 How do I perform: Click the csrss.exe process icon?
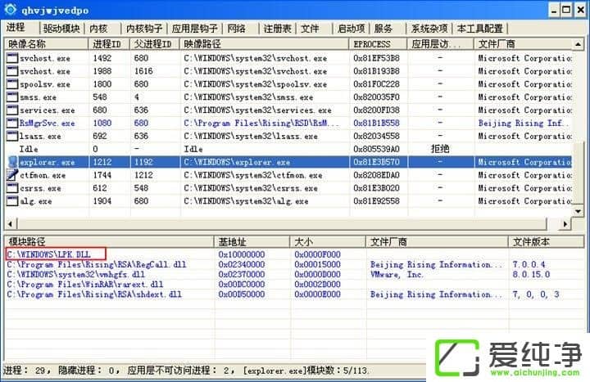pos(11,188)
